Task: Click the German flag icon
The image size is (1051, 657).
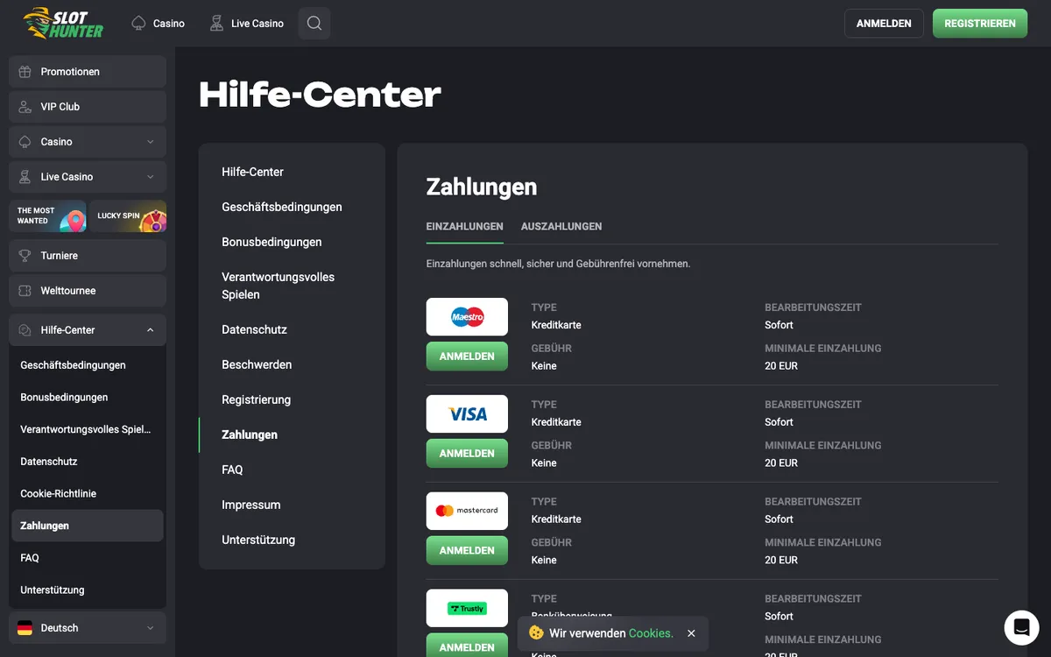Action: (x=25, y=628)
